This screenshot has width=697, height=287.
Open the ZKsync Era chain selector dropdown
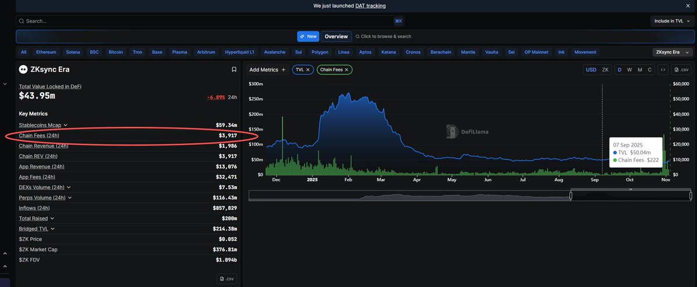coord(673,52)
